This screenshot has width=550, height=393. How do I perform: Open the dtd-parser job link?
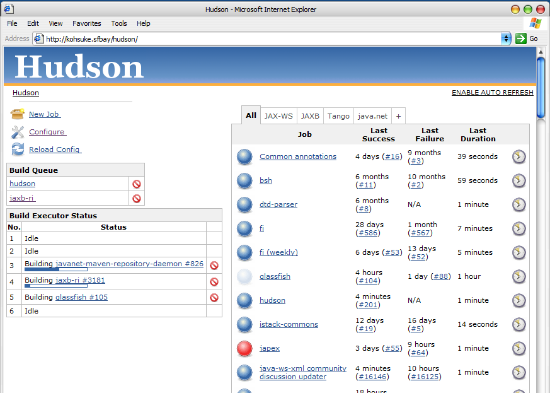tap(278, 204)
